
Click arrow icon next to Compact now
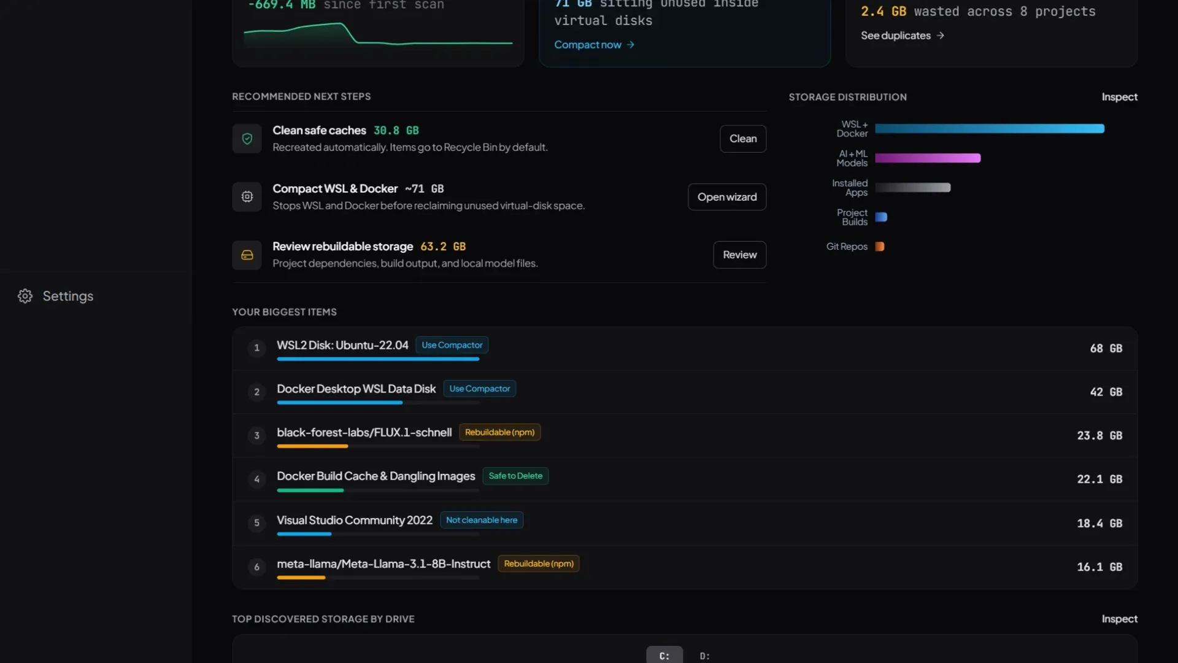pos(630,45)
